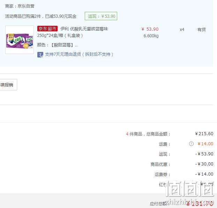This screenshot has height=208, width=217.
Task: Click the 运费： label in summary
Action: (x=164, y=144)
